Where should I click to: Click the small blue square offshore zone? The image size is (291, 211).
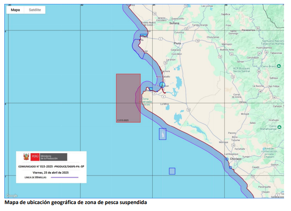(172, 171)
